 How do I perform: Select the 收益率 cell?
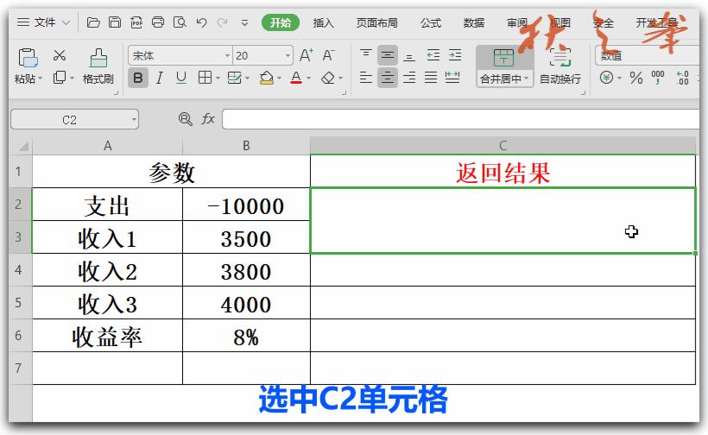coord(107,336)
